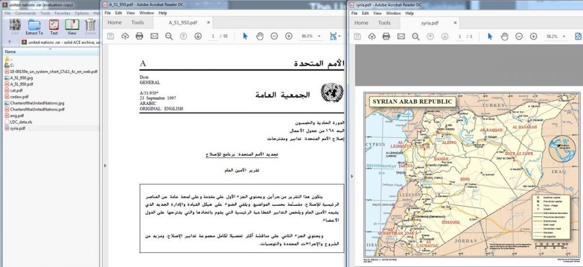Select the arrow selection tool in A_51_950.pdf window
The height and width of the screenshot is (267, 583).
click(x=245, y=36)
